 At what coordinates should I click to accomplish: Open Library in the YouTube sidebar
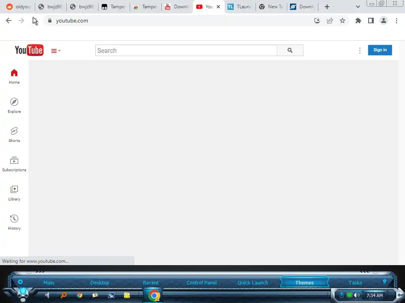coord(14,193)
